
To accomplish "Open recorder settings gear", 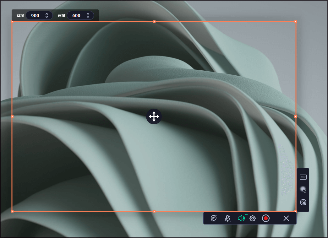I will pyautogui.click(x=253, y=218).
